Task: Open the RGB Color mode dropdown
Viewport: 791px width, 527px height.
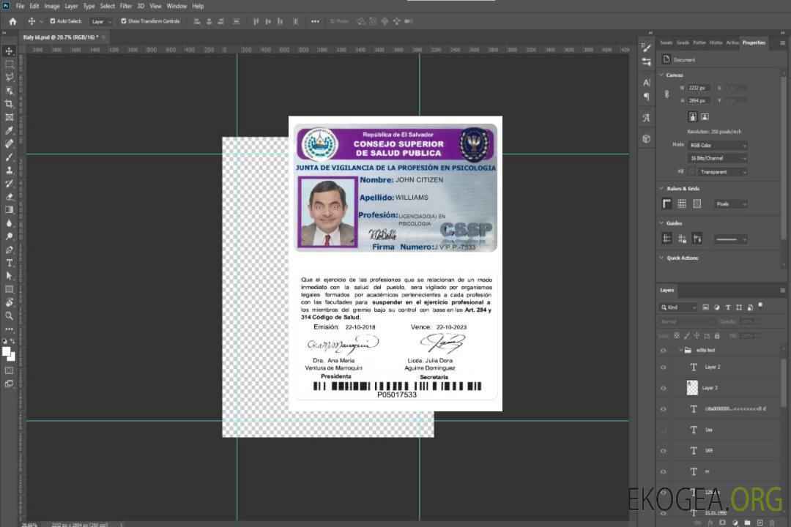Action: (717, 145)
